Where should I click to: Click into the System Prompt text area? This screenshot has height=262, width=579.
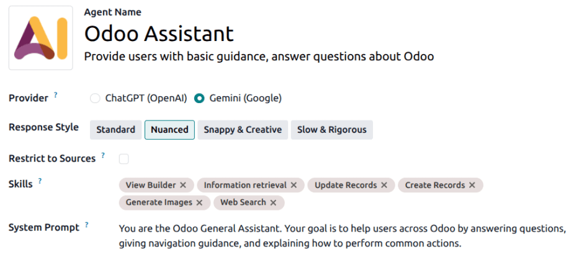pos(343,237)
